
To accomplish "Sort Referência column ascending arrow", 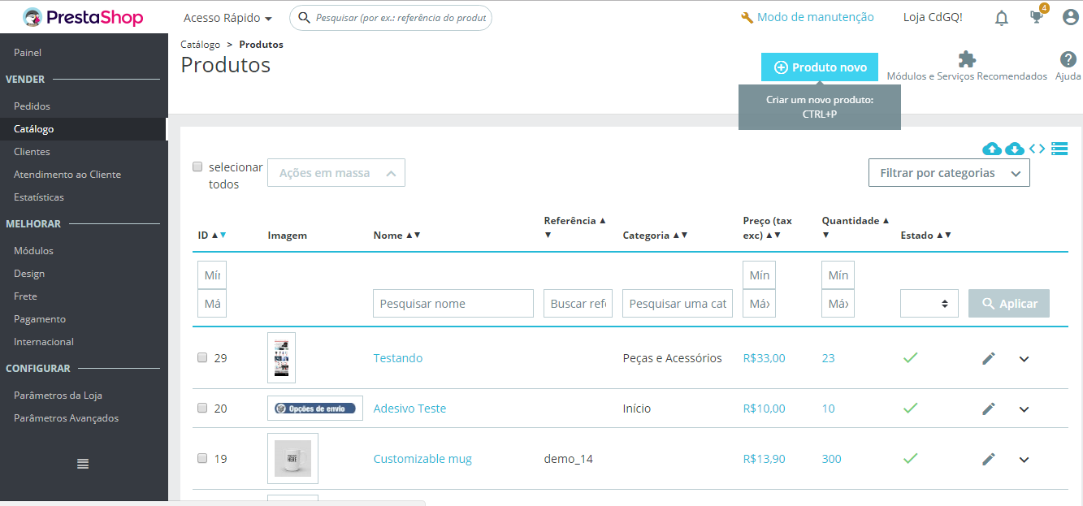I will pos(602,221).
